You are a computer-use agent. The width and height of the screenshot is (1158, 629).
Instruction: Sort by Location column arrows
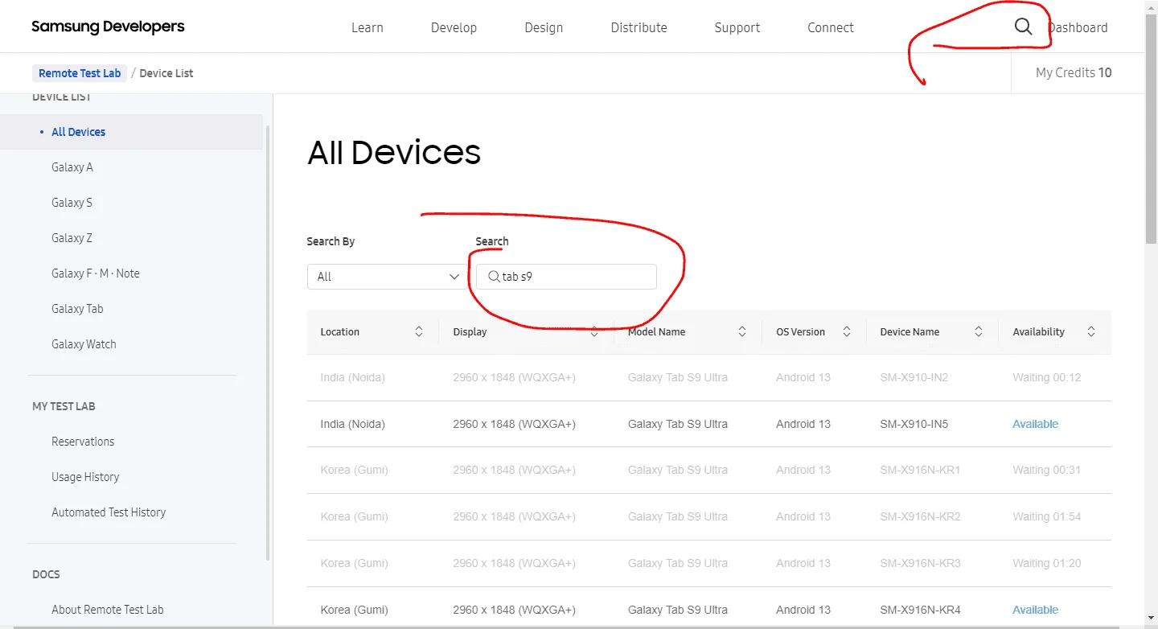(419, 331)
